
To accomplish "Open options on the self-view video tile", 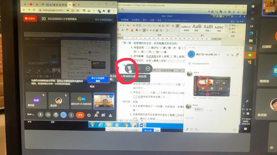I will (x=111, y=96).
